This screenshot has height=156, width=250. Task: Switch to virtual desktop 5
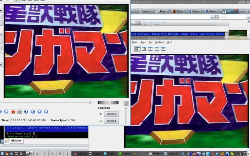point(60,154)
